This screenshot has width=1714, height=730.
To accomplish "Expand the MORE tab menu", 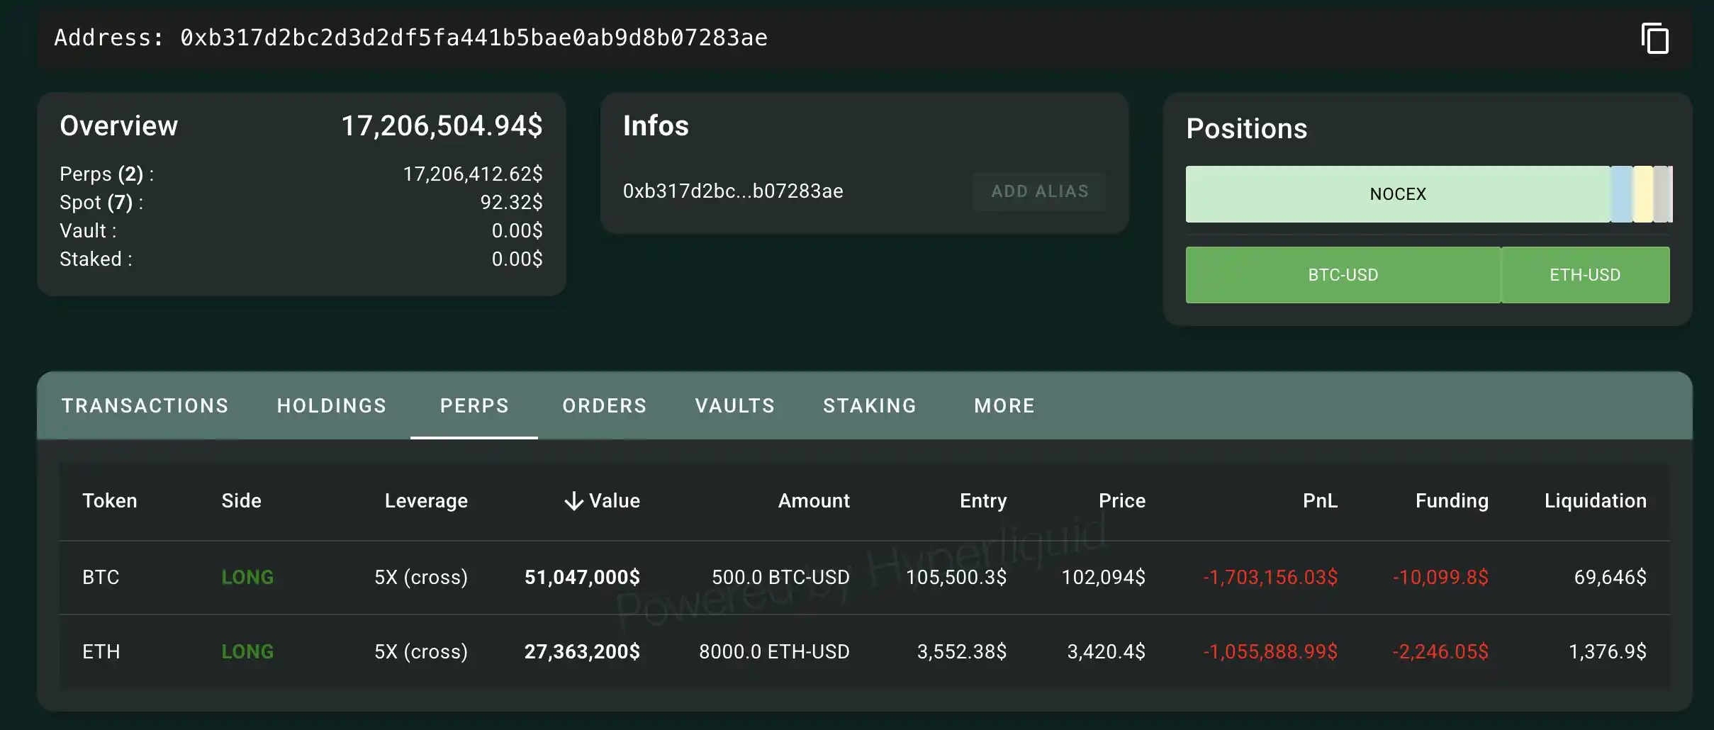I will coord(1004,405).
